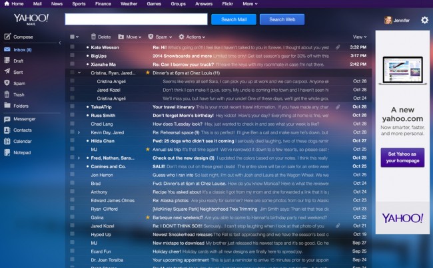Viewport: 433px width, 268px height.
Task: Check the Chad Lang email checkbox
Action: pos(73,124)
